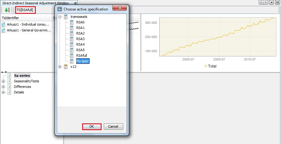Select Arkusz1 - Individual consumption series row

click(x=28, y=24)
